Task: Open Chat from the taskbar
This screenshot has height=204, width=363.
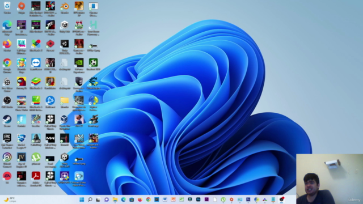Action: pos(107,199)
